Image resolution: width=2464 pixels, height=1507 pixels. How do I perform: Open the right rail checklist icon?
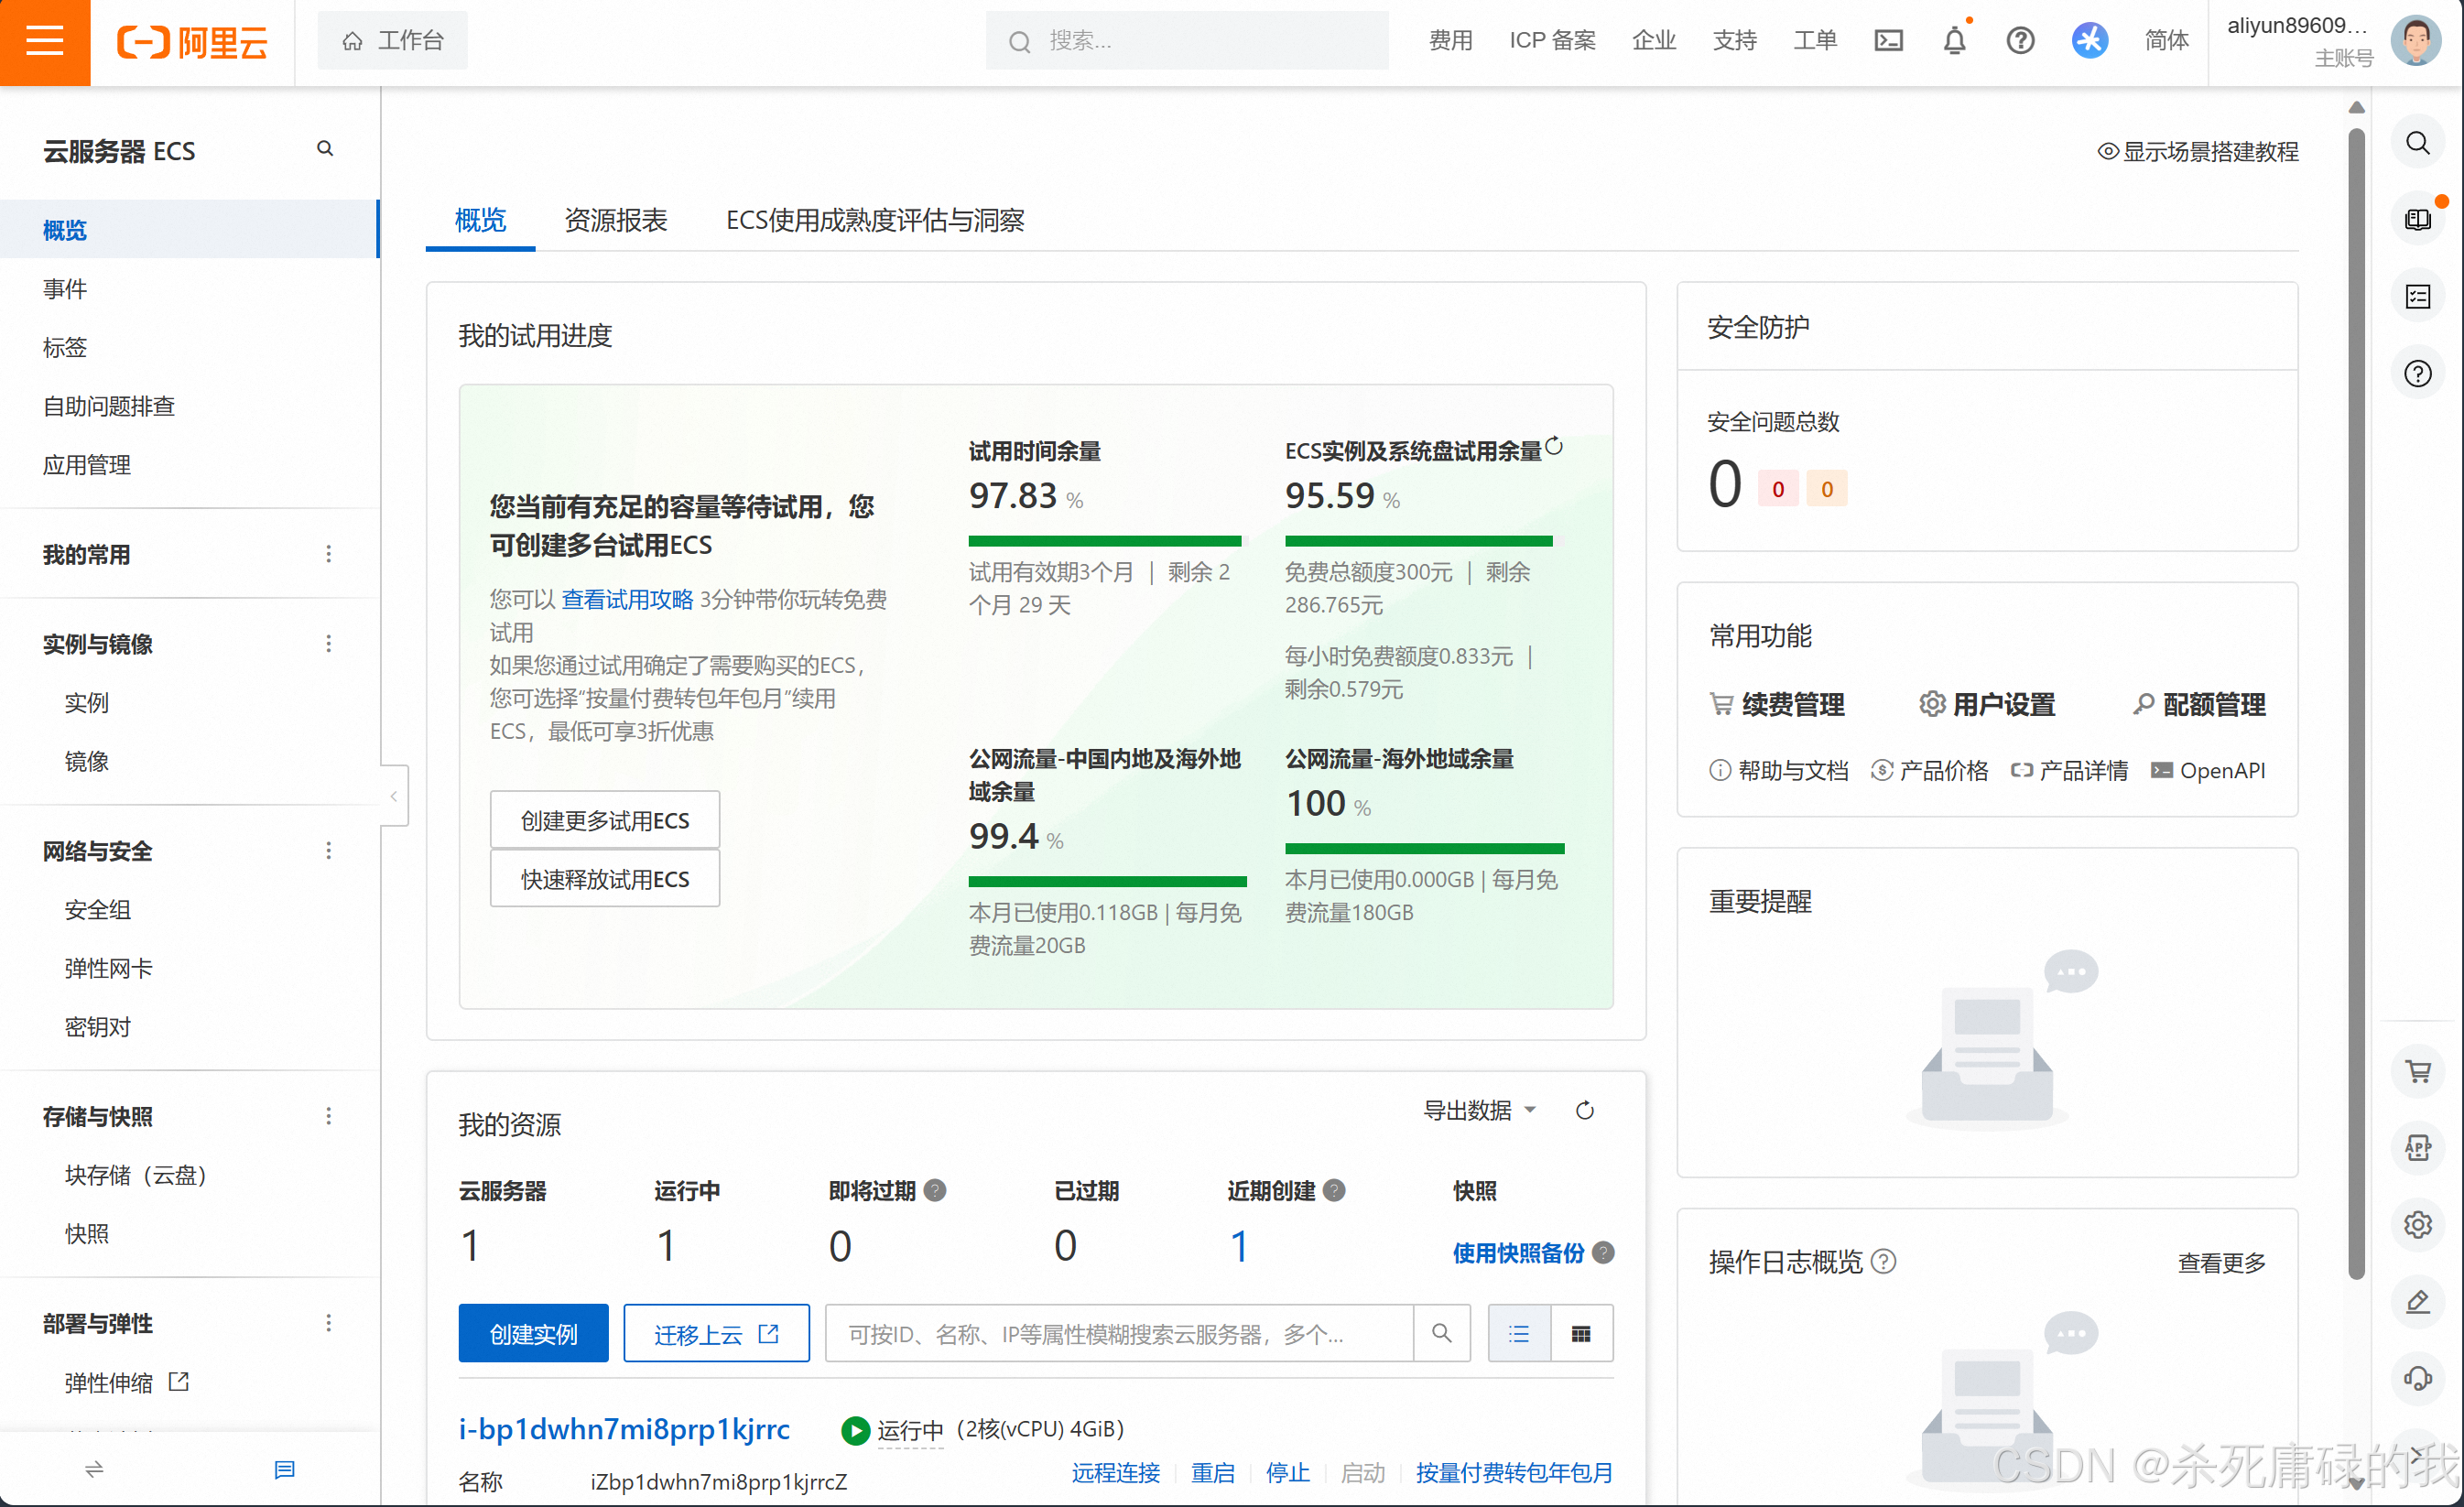pos(2417,297)
